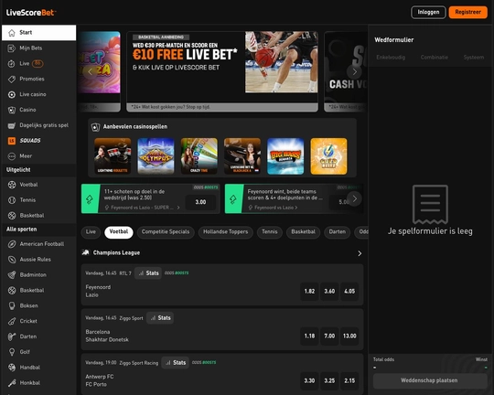Pick Shakhtar Donetsk win odds 13.00
Viewport: 494px width, 395px height.
pyautogui.click(x=349, y=336)
